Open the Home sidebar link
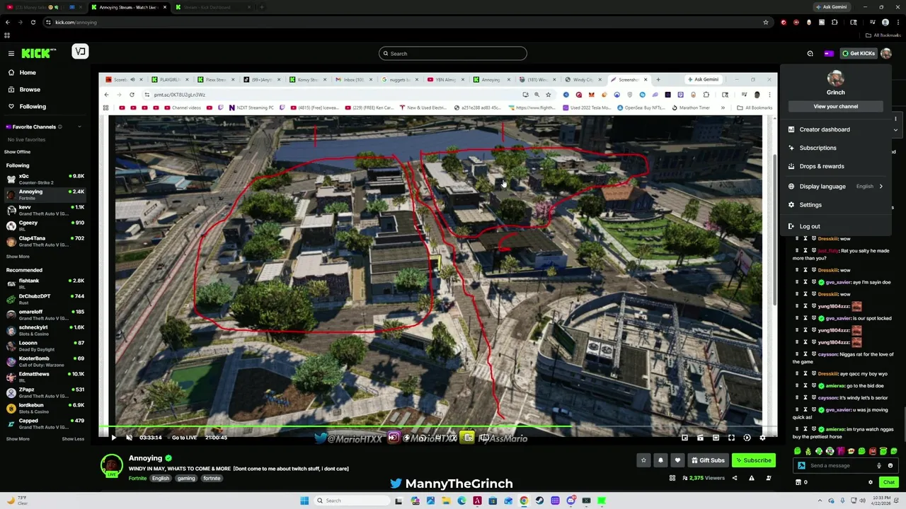Screen dimensions: 906x509 28,72
